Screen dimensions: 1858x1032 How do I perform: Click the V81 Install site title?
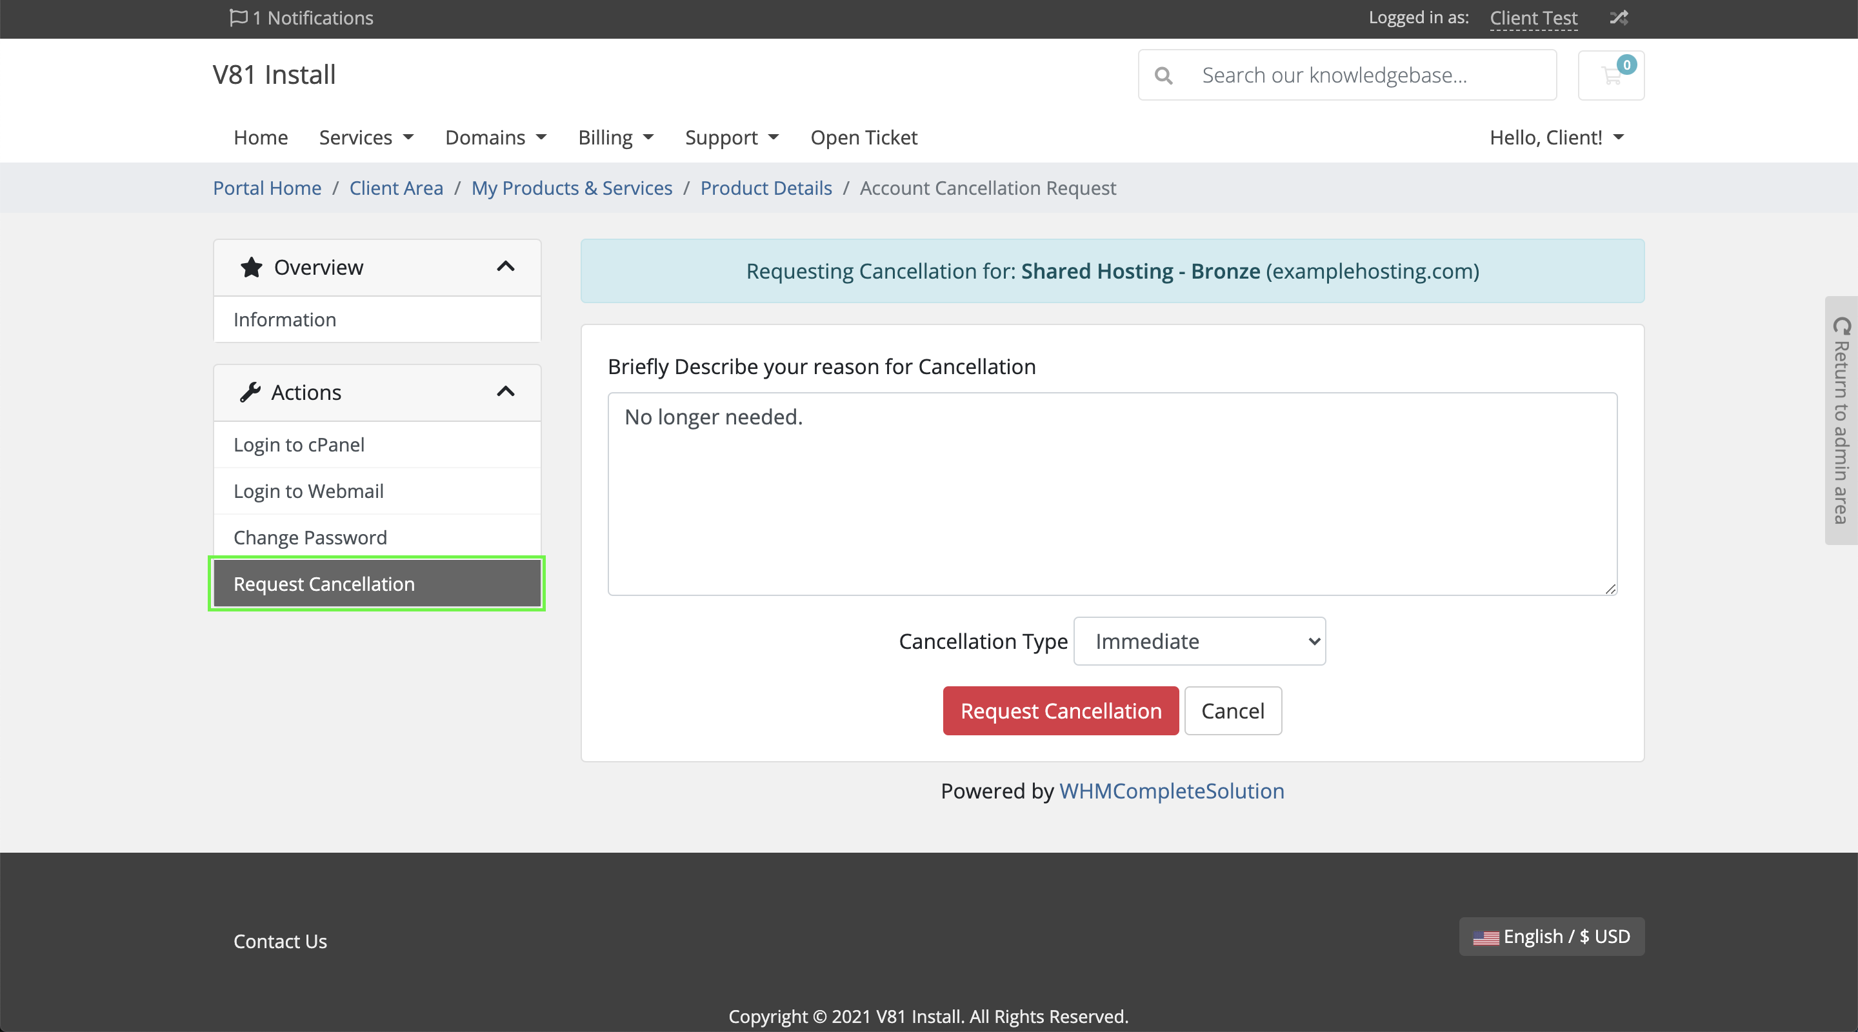pyautogui.click(x=274, y=74)
